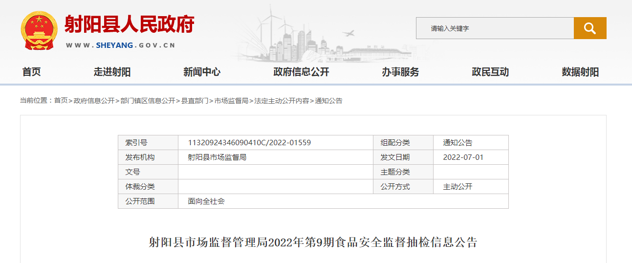Open 部门镇区信息公开 breadcrumb link
Image resolution: width=632 pixels, height=263 pixels.
(148, 101)
